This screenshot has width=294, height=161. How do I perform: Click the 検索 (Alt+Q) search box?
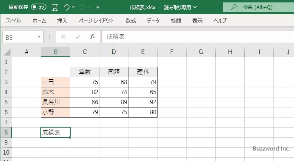point(258,7)
